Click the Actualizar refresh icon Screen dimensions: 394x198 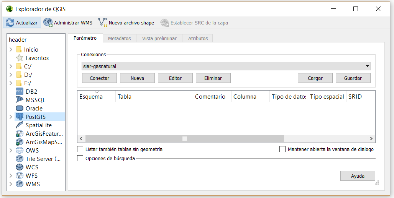point(10,23)
